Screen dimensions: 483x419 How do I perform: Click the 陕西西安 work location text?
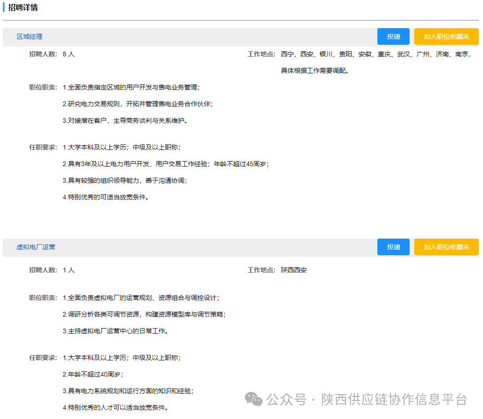pos(293,270)
